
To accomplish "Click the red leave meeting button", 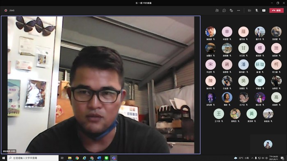I will (276, 10).
